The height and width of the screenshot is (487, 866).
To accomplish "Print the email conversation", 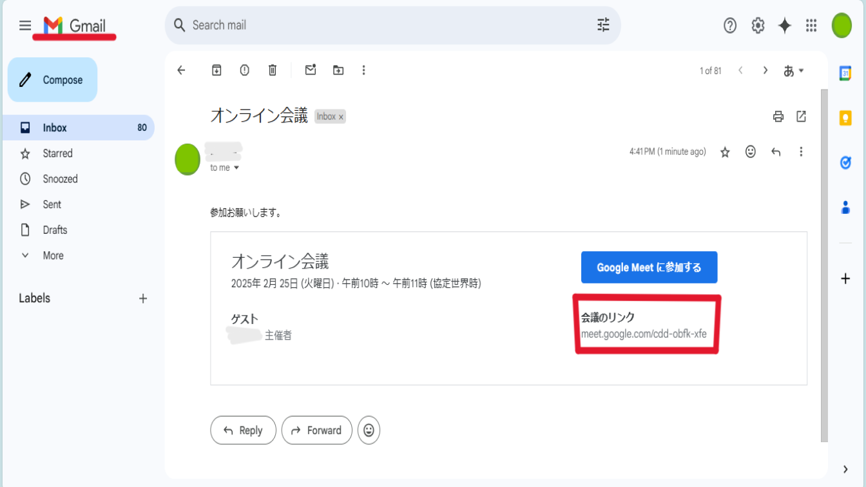I will (x=778, y=117).
